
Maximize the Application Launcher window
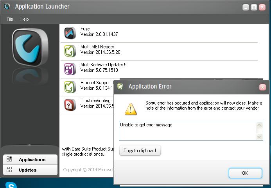coord(254,7)
